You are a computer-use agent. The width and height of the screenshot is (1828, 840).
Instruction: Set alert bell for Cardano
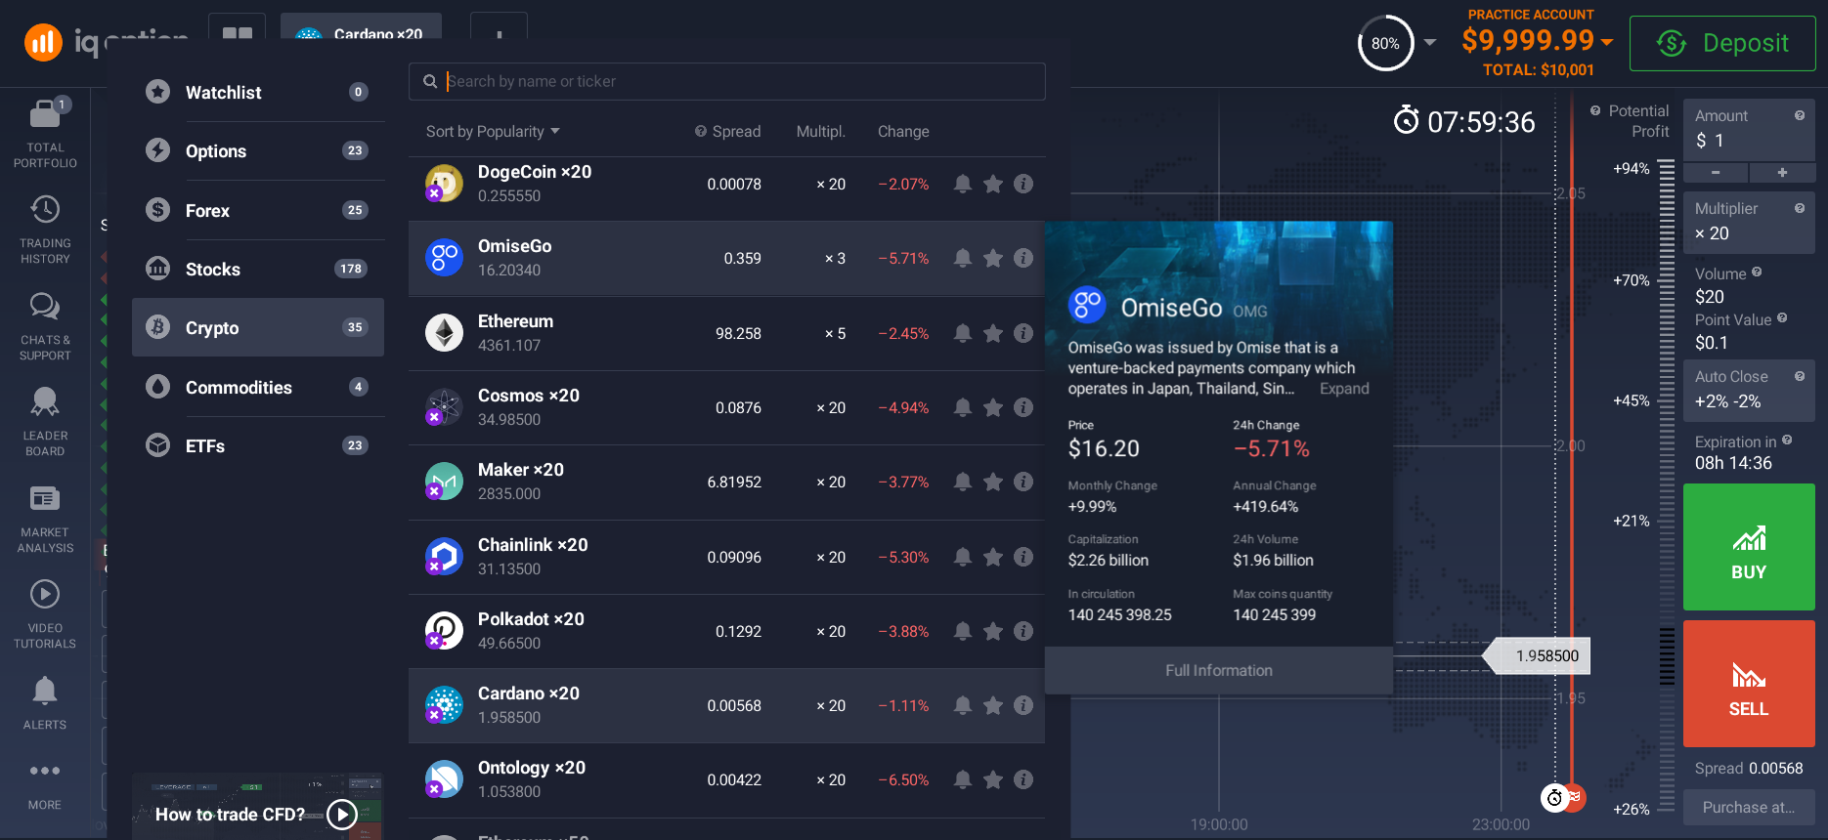pyautogui.click(x=963, y=705)
